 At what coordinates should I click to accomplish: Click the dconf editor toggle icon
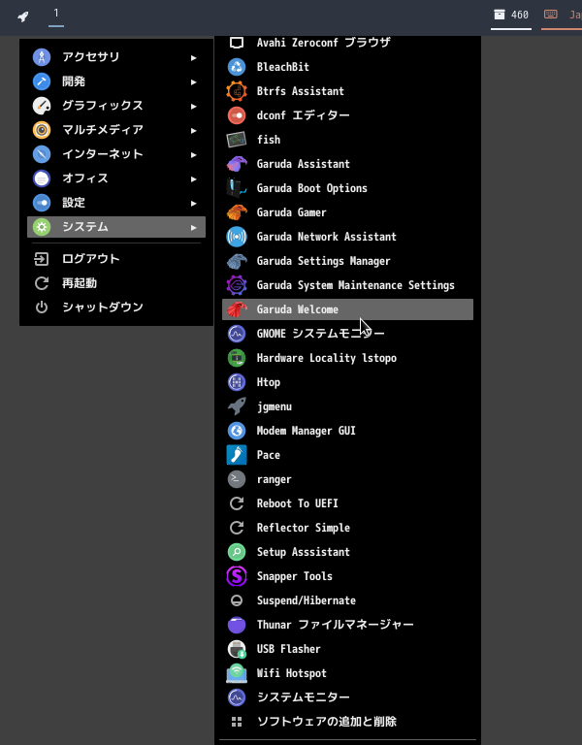coord(237,115)
